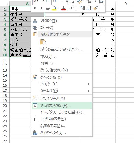Expand the フィルター(E) submenu
Image resolution: width=134 pixels, height=143 pixels.
point(62,84)
